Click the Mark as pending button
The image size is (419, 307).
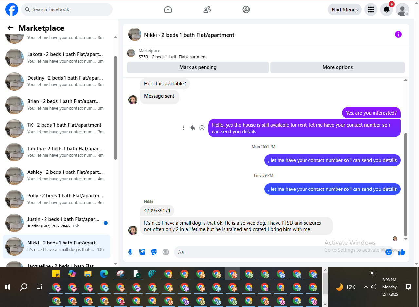pos(198,67)
